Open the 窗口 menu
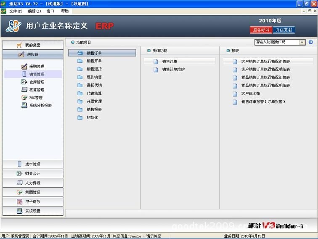Viewport: 318px width, 239px height. point(50,11)
